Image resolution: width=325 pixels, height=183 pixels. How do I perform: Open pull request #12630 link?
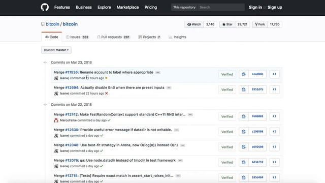[x=72, y=130]
